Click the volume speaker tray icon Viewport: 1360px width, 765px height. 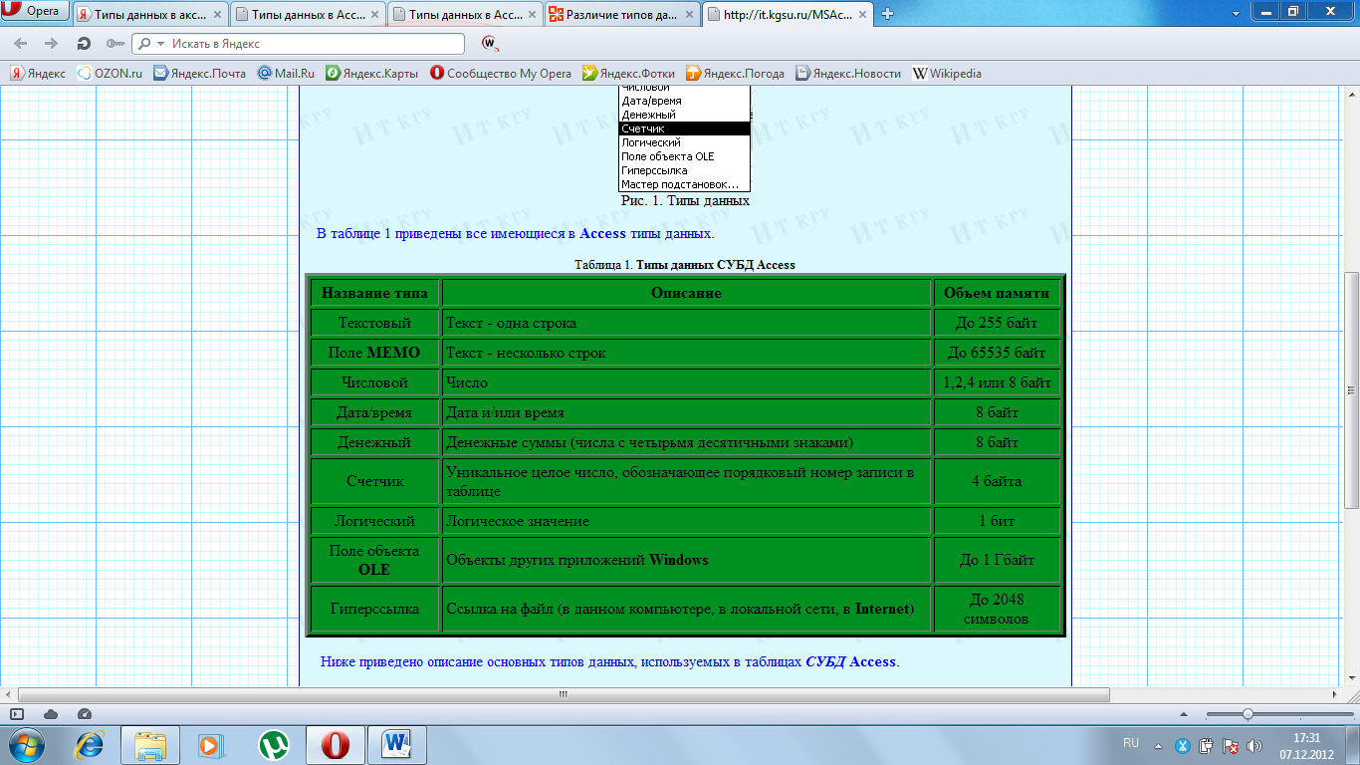point(1255,745)
